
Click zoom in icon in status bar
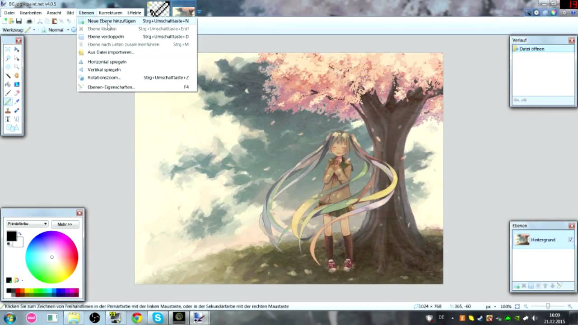pos(570,306)
